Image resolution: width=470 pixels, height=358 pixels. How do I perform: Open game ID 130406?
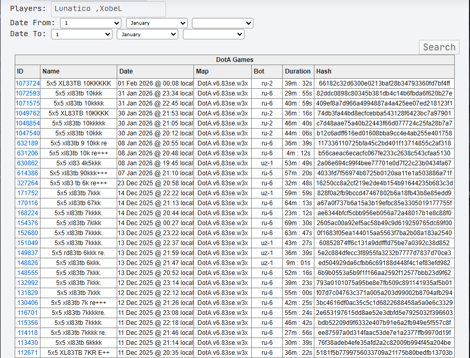[x=27, y=303]
